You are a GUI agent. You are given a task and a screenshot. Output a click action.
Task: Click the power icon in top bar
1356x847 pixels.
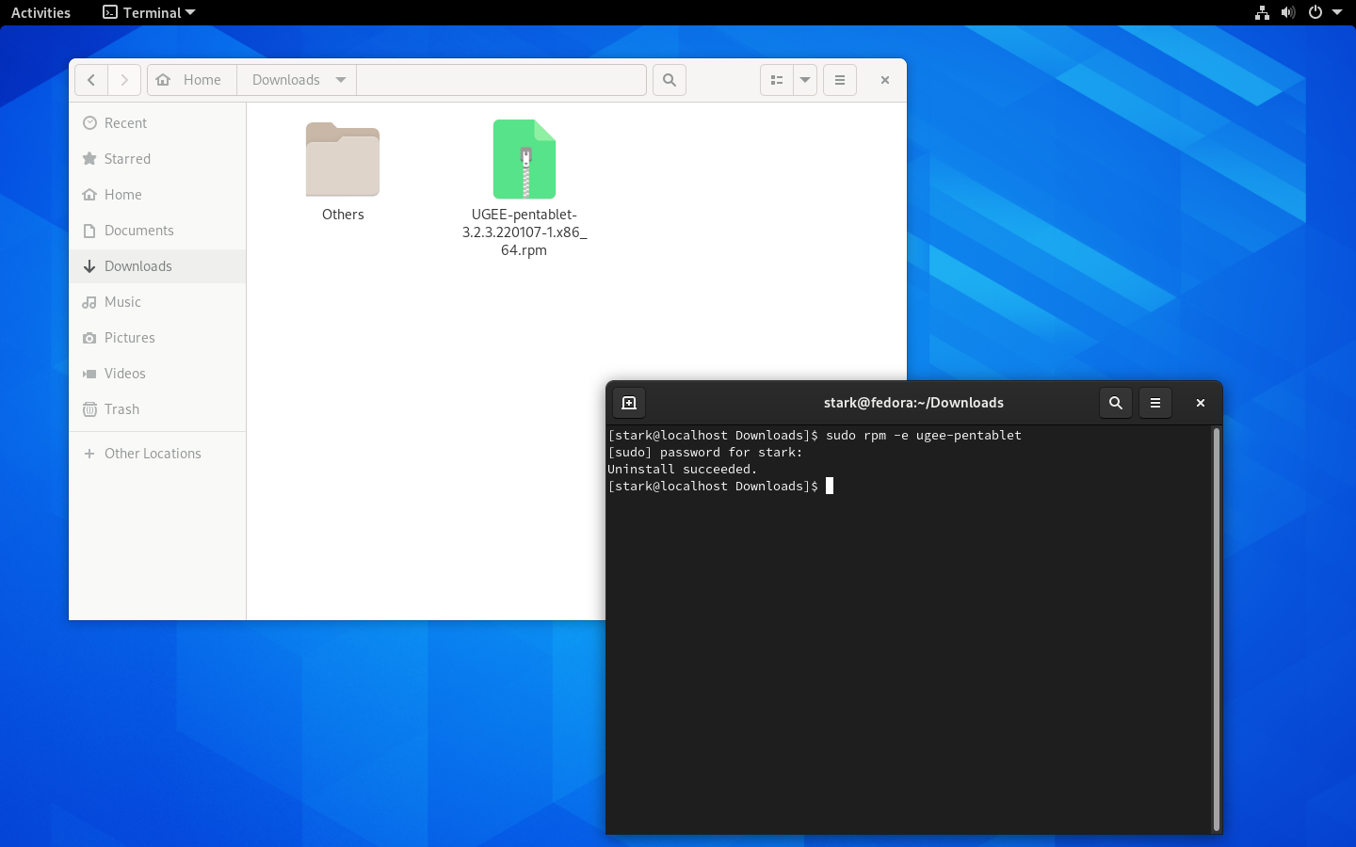1316,12
